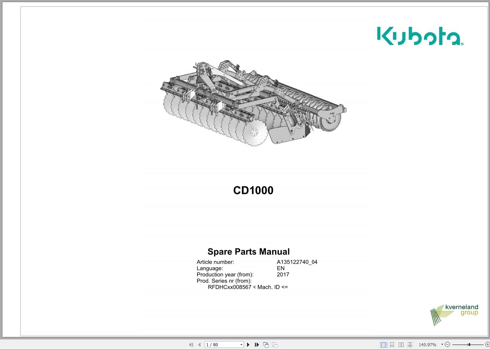The image size is (490, 350).
Task: Jump to the last page of the manual
Action: click(256, 345)
